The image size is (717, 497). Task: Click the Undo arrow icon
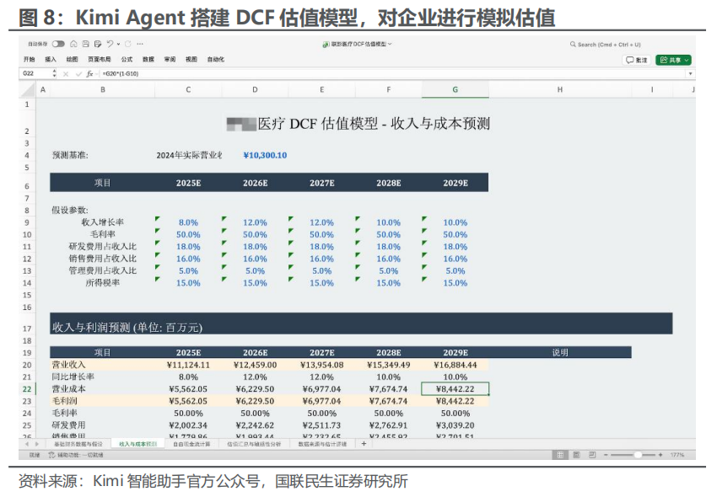click(111, 44)
